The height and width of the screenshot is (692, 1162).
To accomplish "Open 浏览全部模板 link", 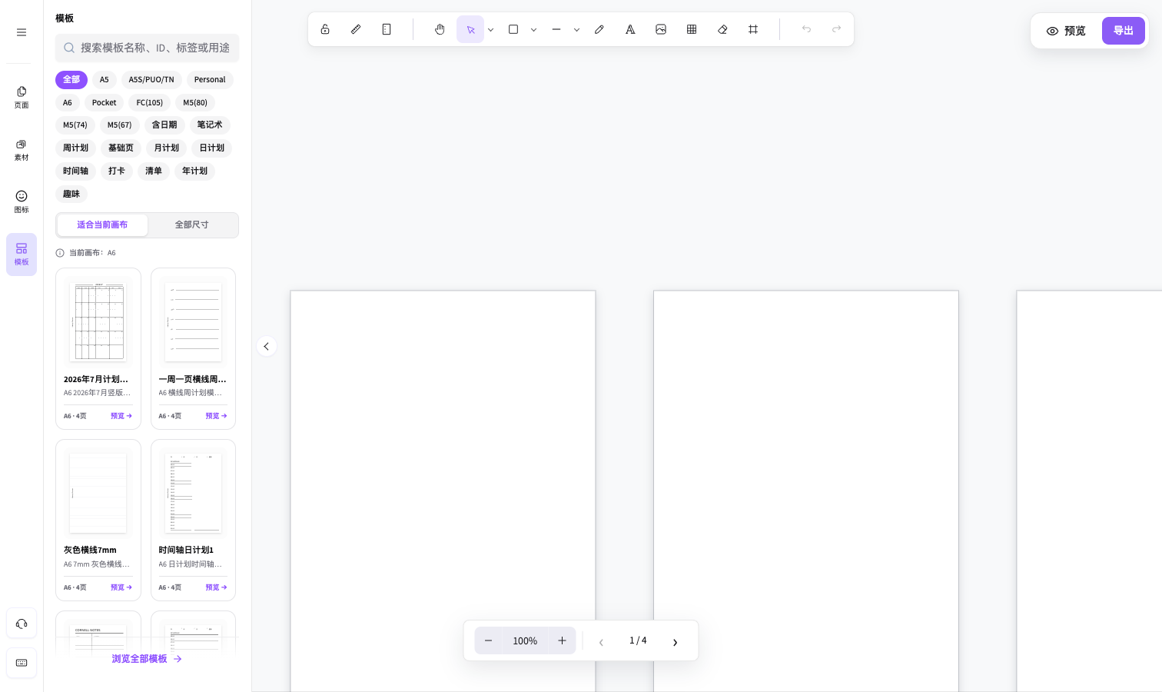I will point(147,659).
